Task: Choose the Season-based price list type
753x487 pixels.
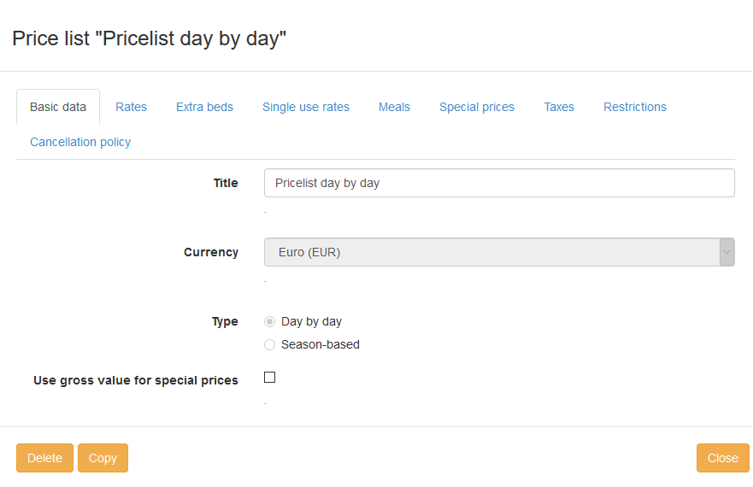Action: pos(270,345)
